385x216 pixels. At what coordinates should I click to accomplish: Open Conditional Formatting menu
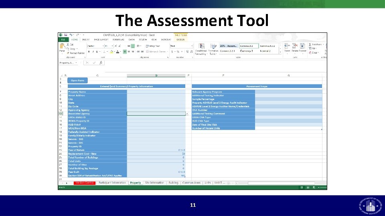point(201,49)
